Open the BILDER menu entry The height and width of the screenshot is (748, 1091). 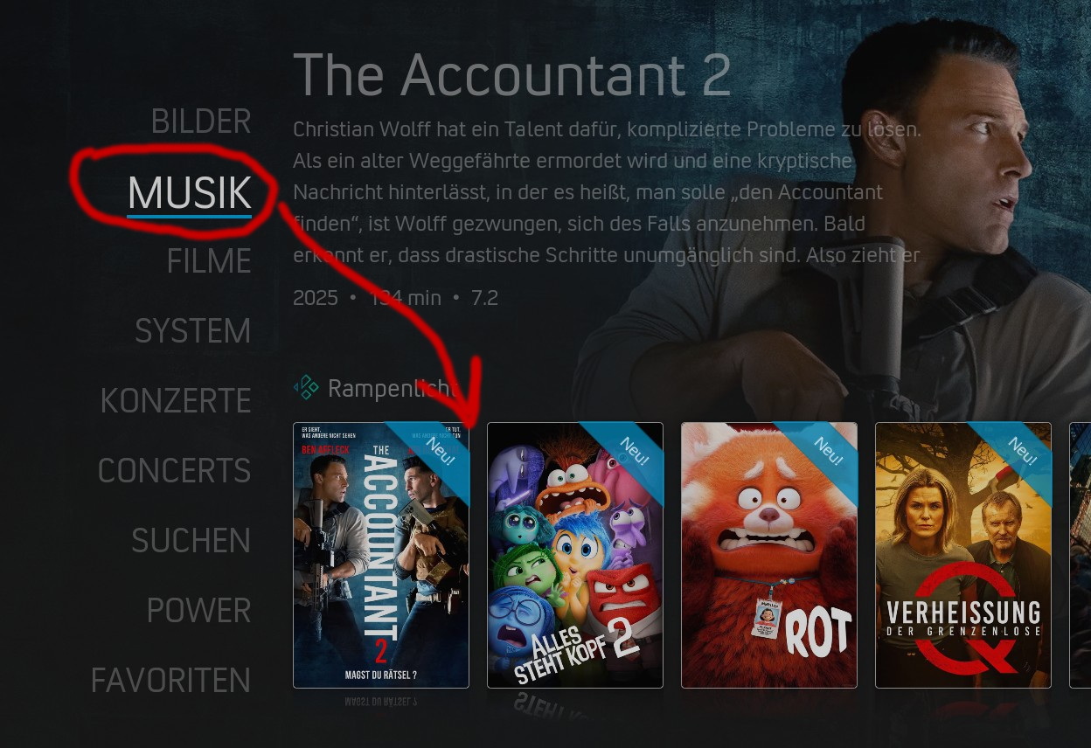click(x=201, y=121)
